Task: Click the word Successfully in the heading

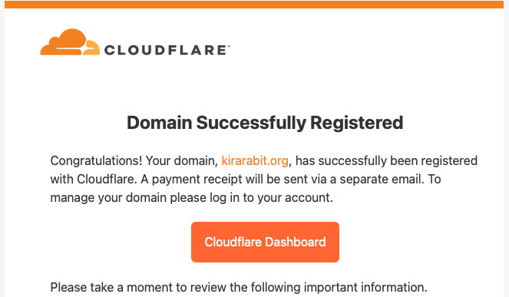Action: click(x=251, y=124)
